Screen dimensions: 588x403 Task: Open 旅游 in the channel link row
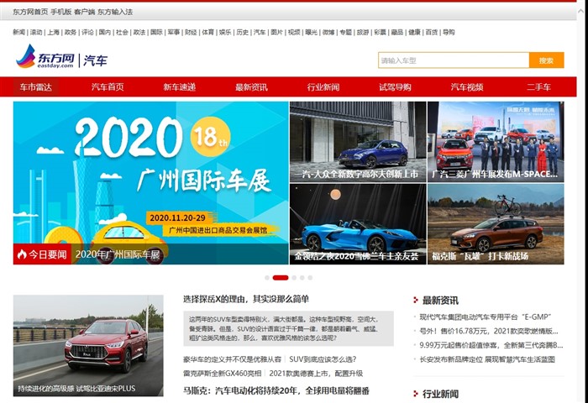coord(363,32)
